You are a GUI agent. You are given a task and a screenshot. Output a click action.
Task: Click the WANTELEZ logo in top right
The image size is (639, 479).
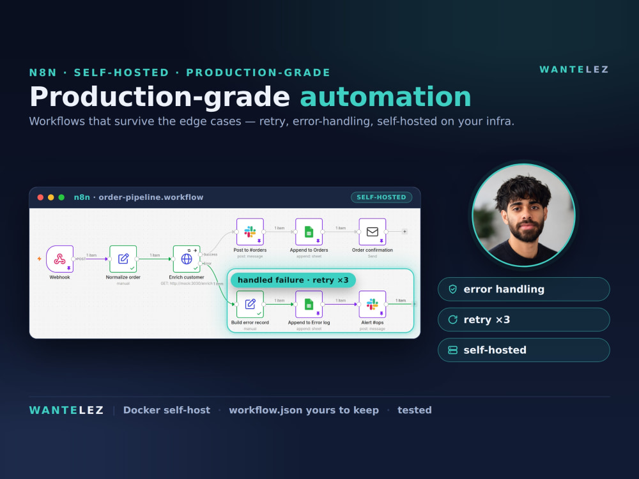coord(574,70)
